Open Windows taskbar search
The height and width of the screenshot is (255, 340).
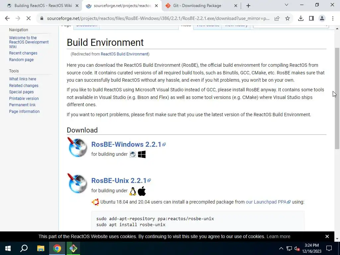[24, 248]
